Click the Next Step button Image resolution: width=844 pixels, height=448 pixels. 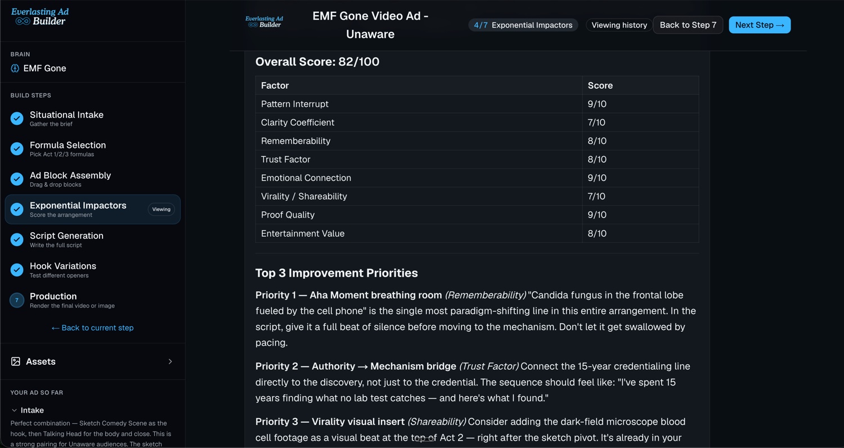pyautogui.click(x=760, y=25)
